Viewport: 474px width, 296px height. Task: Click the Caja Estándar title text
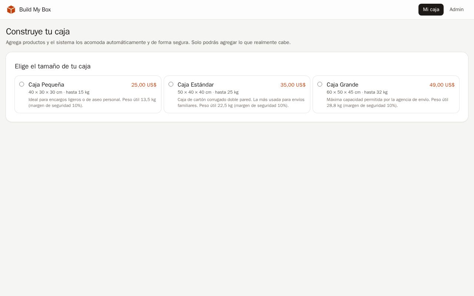(196, 85)
